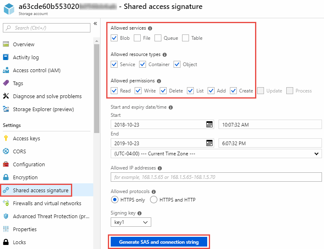Open the Start date calendar picker icon

click(209, 124)
